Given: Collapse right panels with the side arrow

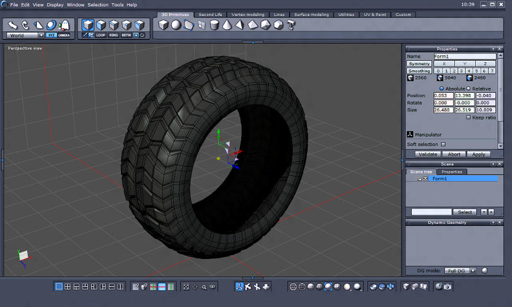Looking at the screenshot, I should coord(402,160).
